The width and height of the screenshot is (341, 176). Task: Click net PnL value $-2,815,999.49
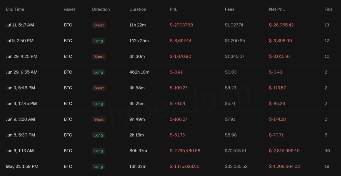point(284,151)
